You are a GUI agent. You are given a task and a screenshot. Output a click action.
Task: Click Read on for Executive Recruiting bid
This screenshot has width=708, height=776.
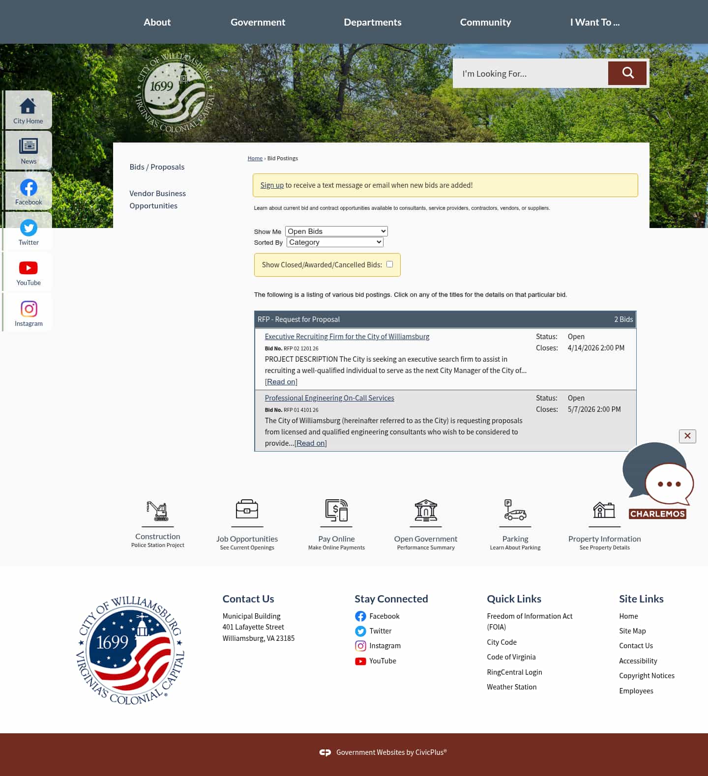pos(281,382)
